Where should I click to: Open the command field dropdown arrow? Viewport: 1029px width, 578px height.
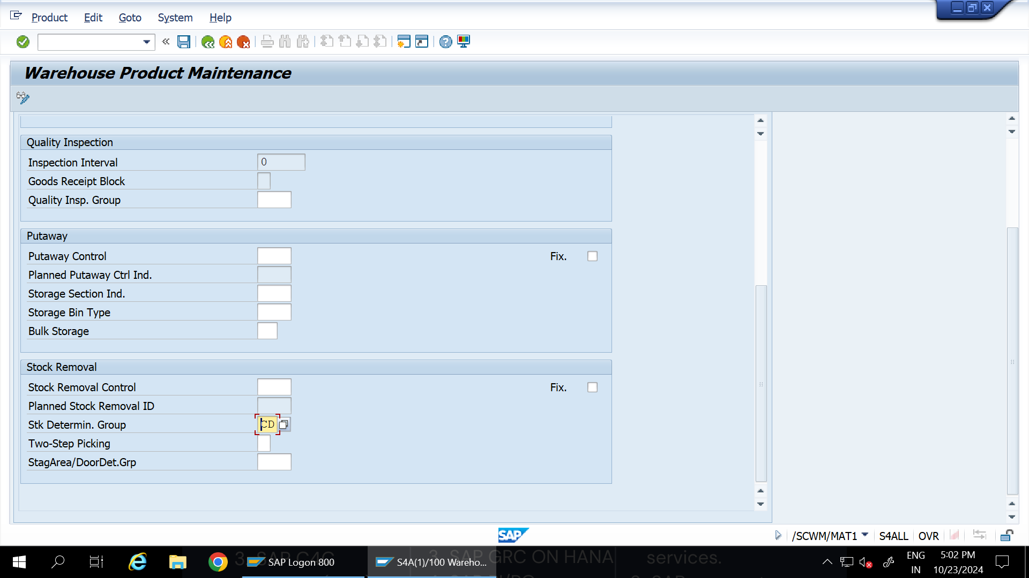[x=146, y=42]
